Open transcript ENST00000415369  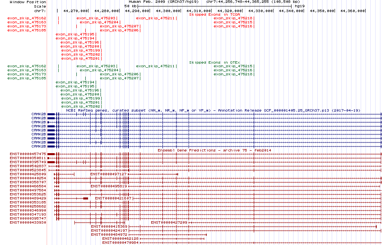[x=109, y=226]
